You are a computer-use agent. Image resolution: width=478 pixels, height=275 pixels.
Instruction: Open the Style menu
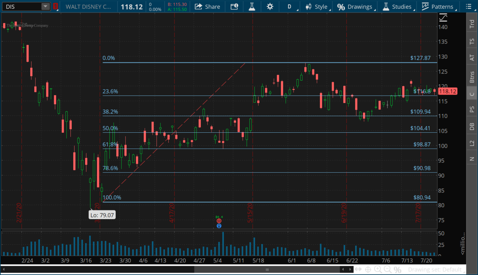(x=317, y=6)
